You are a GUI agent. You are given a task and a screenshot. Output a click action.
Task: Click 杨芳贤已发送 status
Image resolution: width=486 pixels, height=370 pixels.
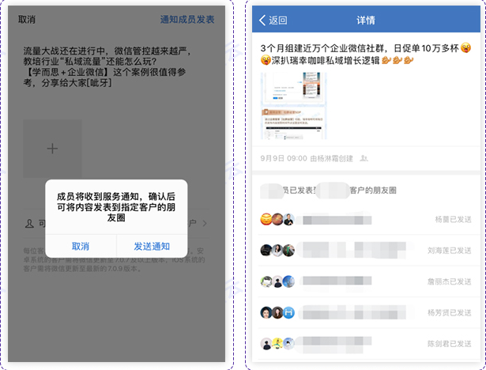click(x=450, y=312)
